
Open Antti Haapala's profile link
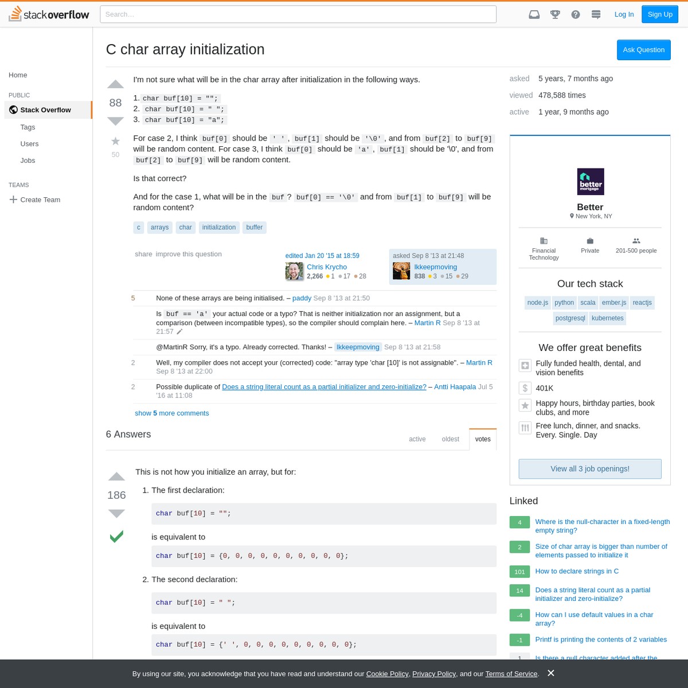pos(455,387)
